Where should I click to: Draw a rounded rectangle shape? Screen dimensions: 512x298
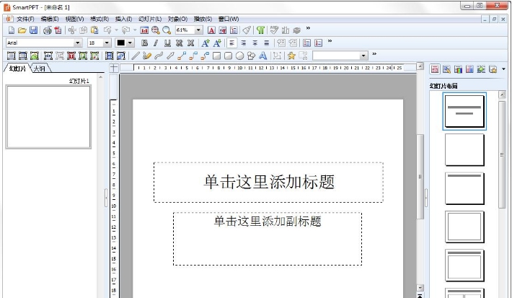[229, 56]
